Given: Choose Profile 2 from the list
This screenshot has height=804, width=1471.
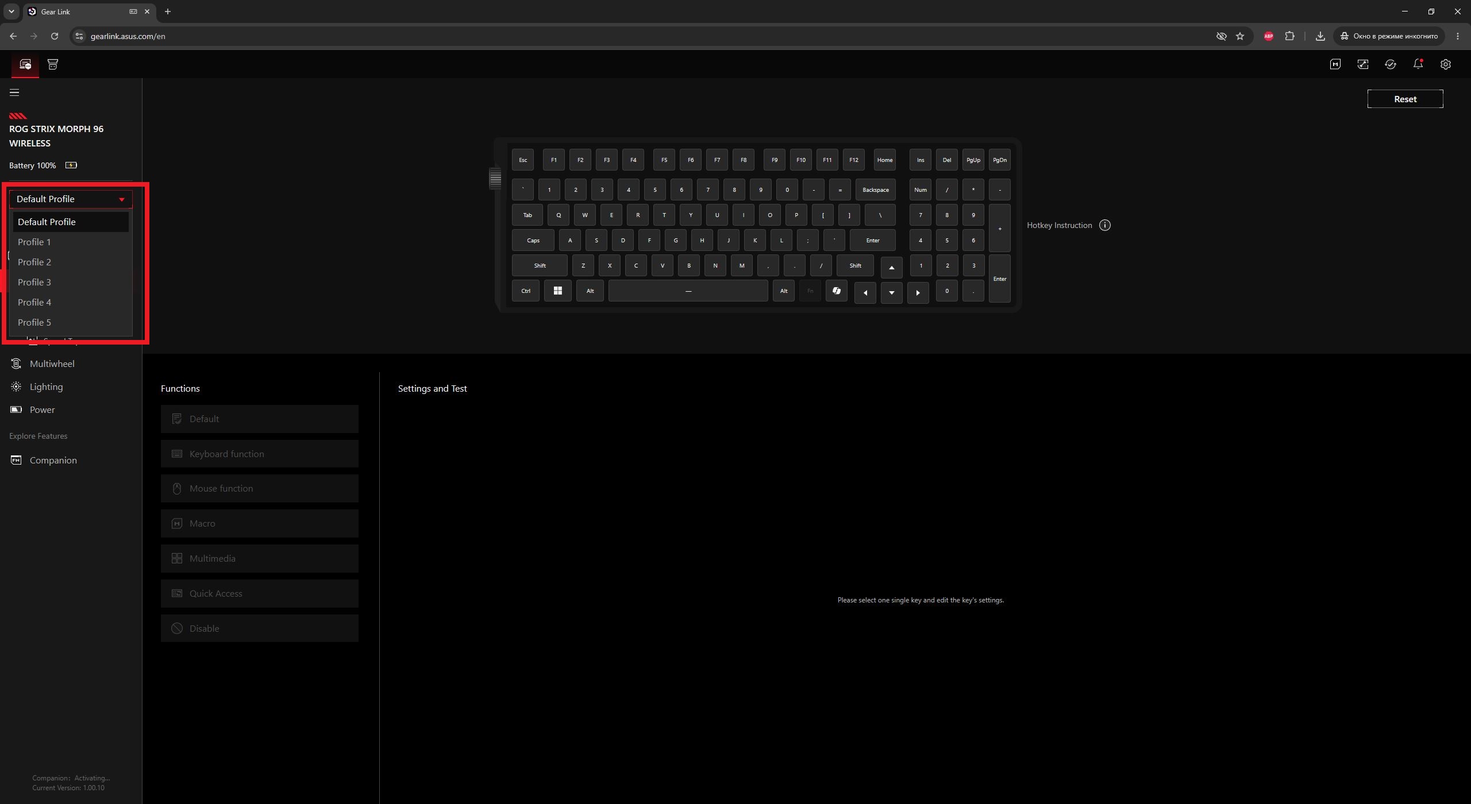Looking at the screenshot, I should [x=71, y=262].
